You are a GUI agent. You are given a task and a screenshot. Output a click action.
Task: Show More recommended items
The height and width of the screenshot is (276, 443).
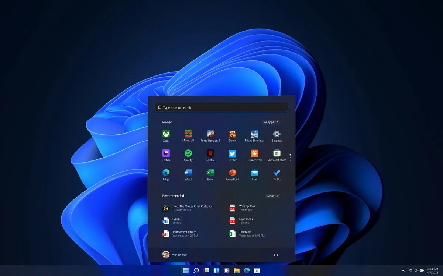pyautogui.click(x=272, y=196)
